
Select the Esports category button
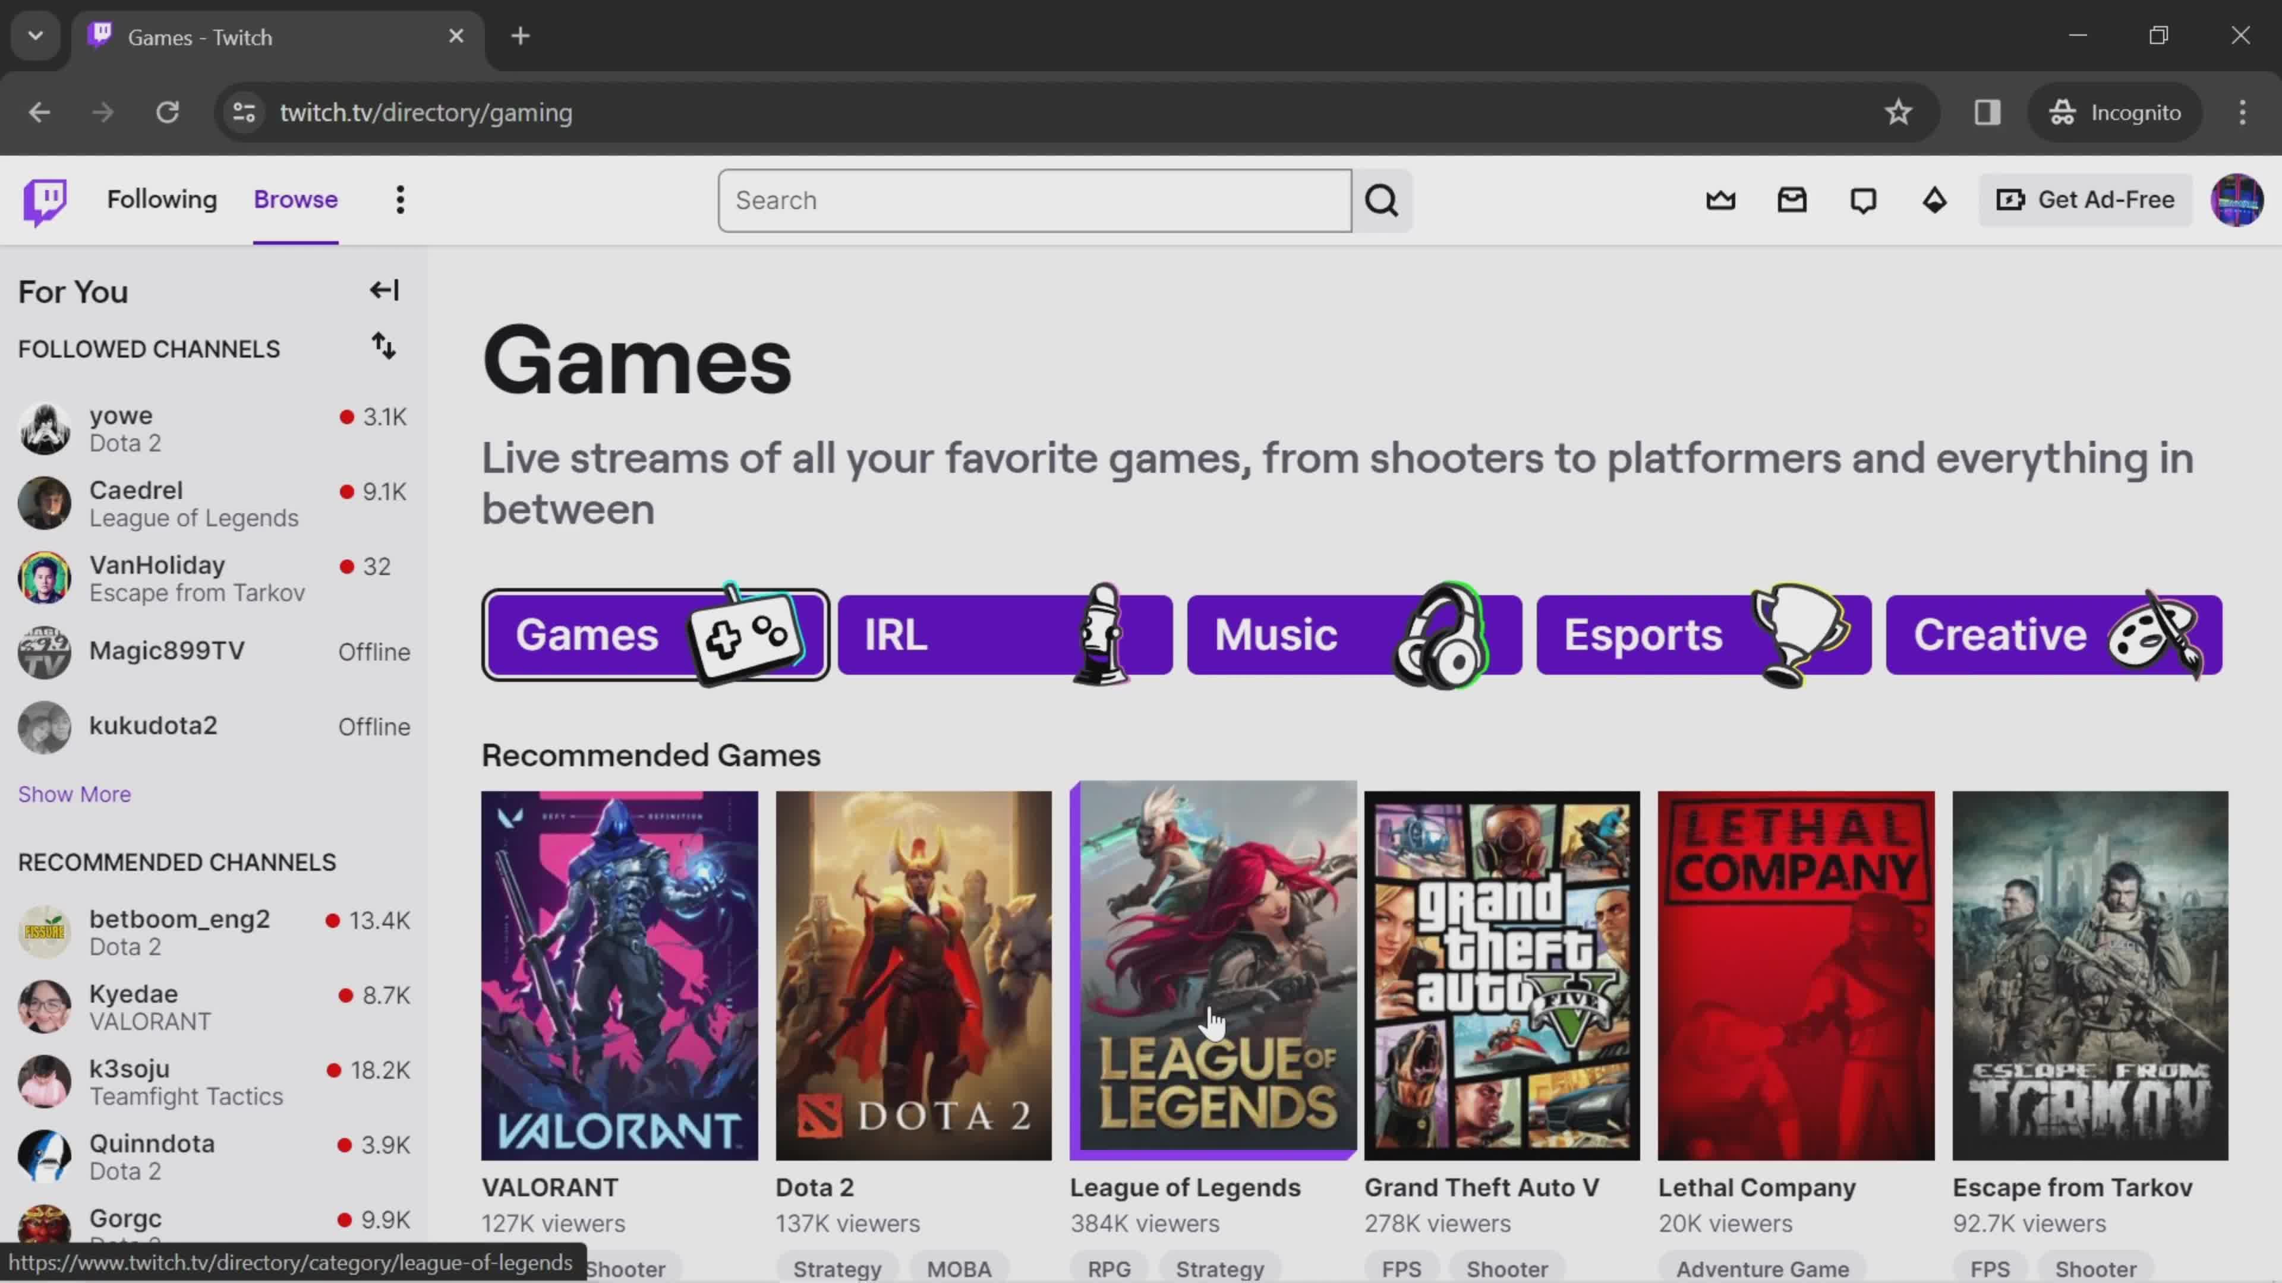click(x=1704, y=635)
